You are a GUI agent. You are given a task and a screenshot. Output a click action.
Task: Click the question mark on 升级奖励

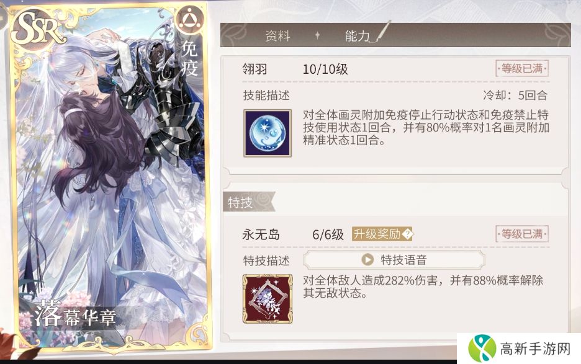pyautogui.click(x=407, y=234)
